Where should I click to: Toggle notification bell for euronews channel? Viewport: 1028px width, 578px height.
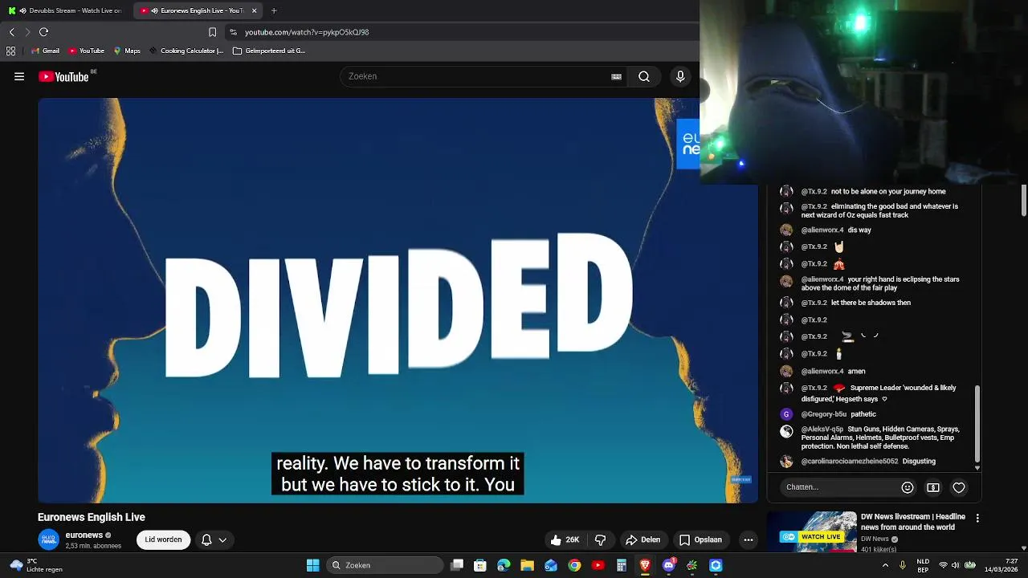(x=206, y=540)
